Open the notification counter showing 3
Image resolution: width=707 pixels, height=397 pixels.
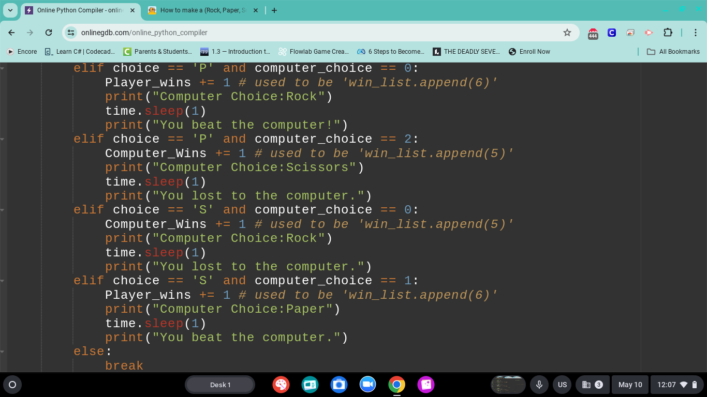click(x=593, y=385)
